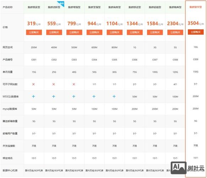
Task: Click the 产品名称 row label
Action: click(x=7, y=7)
